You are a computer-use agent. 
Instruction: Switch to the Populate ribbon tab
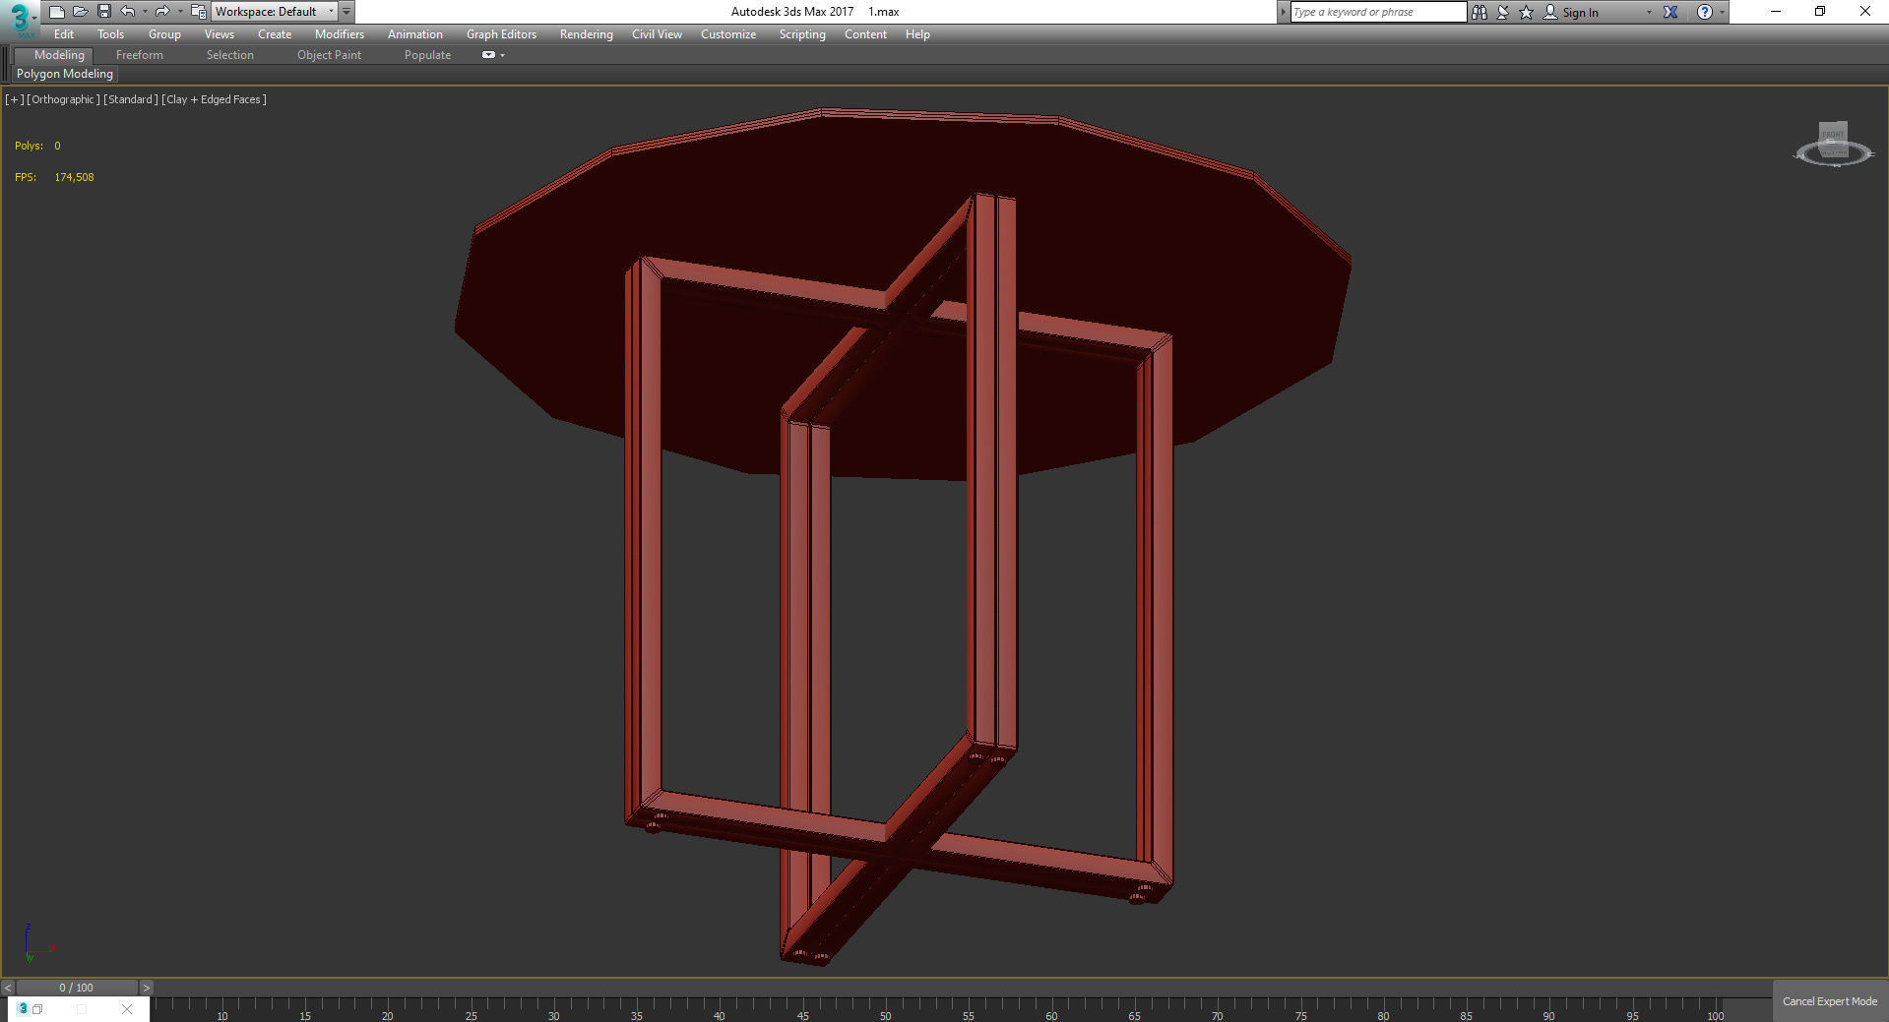[427, 55]
